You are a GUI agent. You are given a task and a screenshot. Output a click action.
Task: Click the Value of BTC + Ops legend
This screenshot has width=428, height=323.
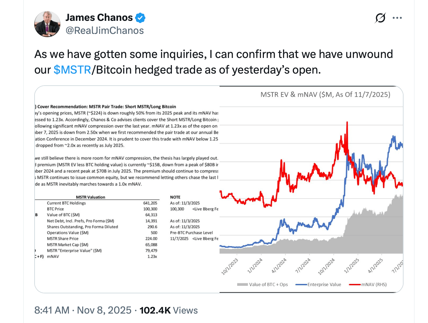click(263, 284)
